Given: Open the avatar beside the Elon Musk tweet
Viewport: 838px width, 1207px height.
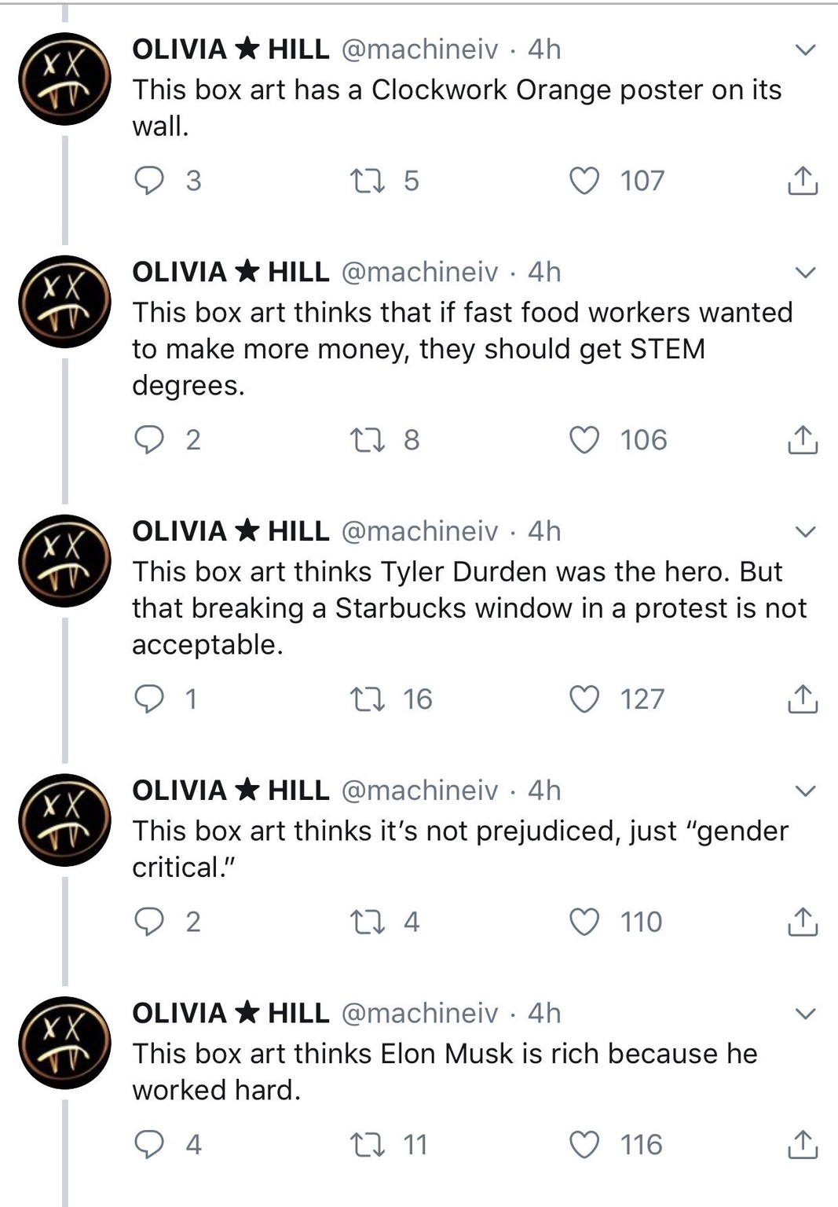Looking at the screenshot, I should coord(64,1043).
